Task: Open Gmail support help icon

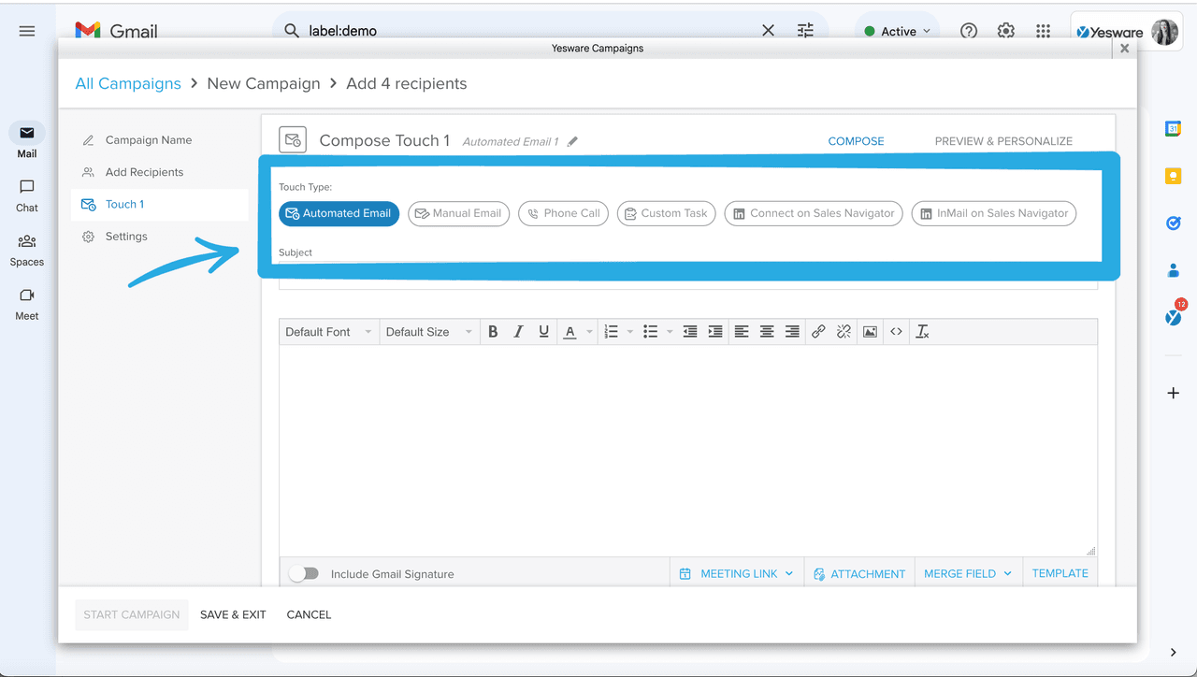Action: [x=969, y=31]
